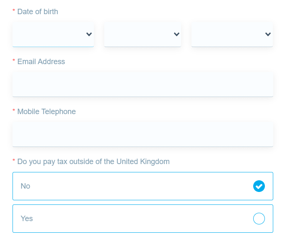Click the "Date of birth" label text
Image resolution: width=287 pixels, height=244 pixels.
click(x=38, y=12)
